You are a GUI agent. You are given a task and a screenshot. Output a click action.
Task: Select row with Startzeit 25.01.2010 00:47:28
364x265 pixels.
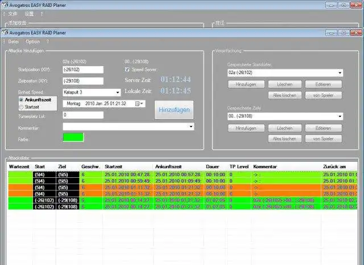183,174
